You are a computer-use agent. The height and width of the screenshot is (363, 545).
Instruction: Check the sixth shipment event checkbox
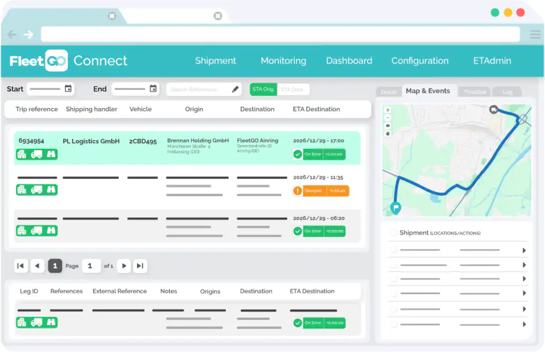[393, 325]
